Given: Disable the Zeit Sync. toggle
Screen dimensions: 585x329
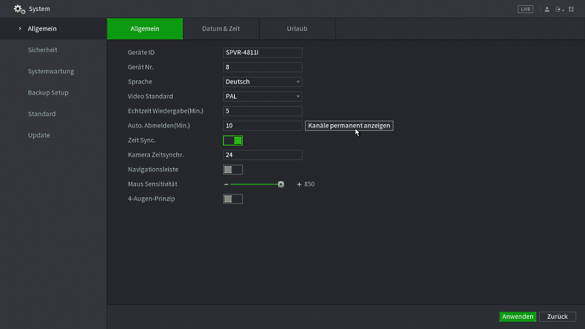Looking at the screenshot, I should (x=233, y=140).
